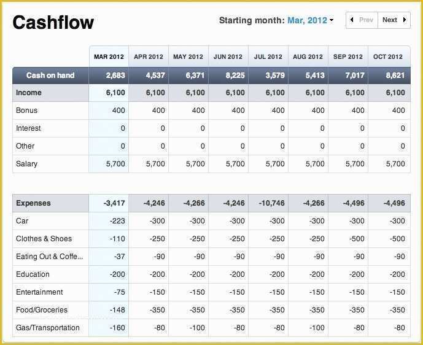Select the JUN 2012 column header
The width and height of the screenshot is (423, 345).
pos(228,56)
